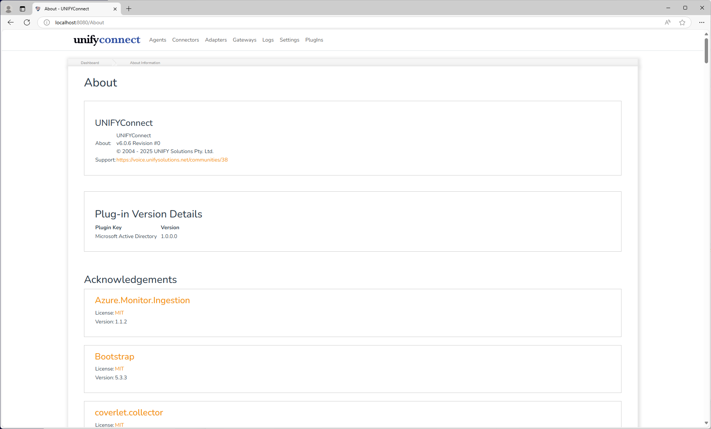The width and height of the screenshot is (711, 429).
Task: Open the tab actions menu icon
Action: coord(22,9)
